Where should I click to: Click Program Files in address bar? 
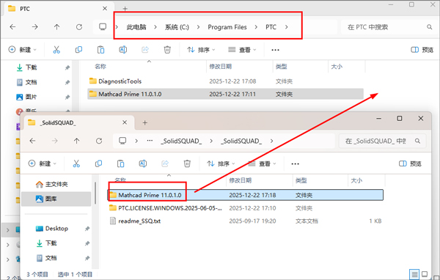pyautogui.click(x=227, y=27)
